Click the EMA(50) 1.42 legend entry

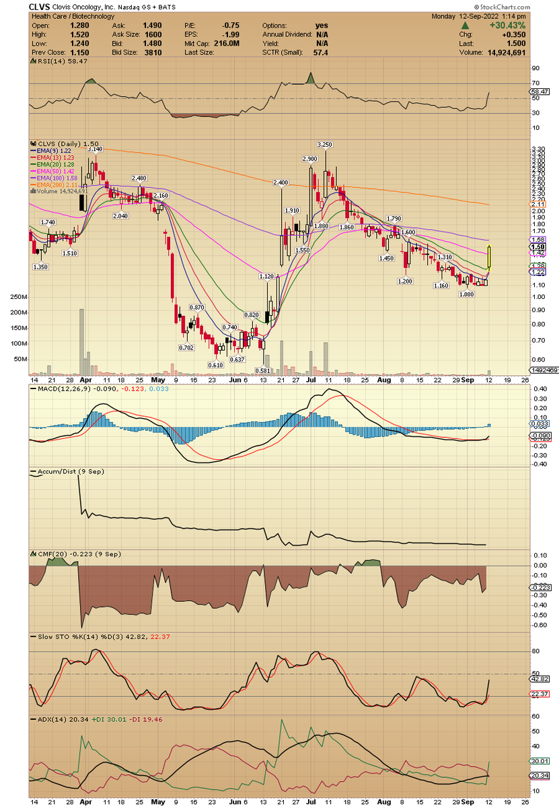point(54,171)
